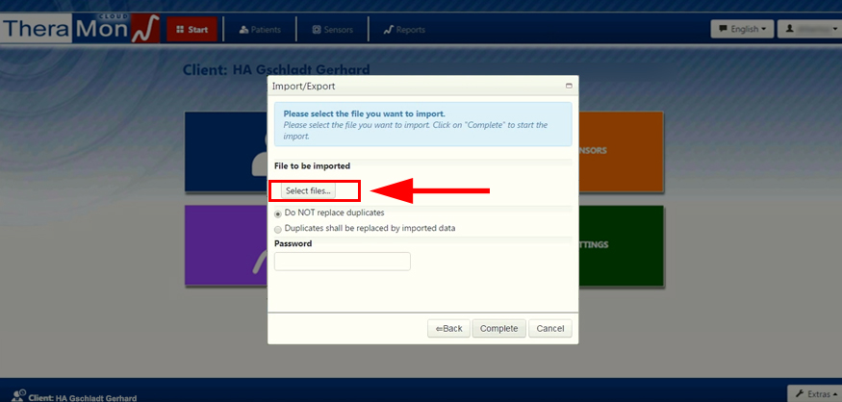Click the orange Sensors tile
Viewport: 842px width, 402px height.
click(x=621, y=151)
